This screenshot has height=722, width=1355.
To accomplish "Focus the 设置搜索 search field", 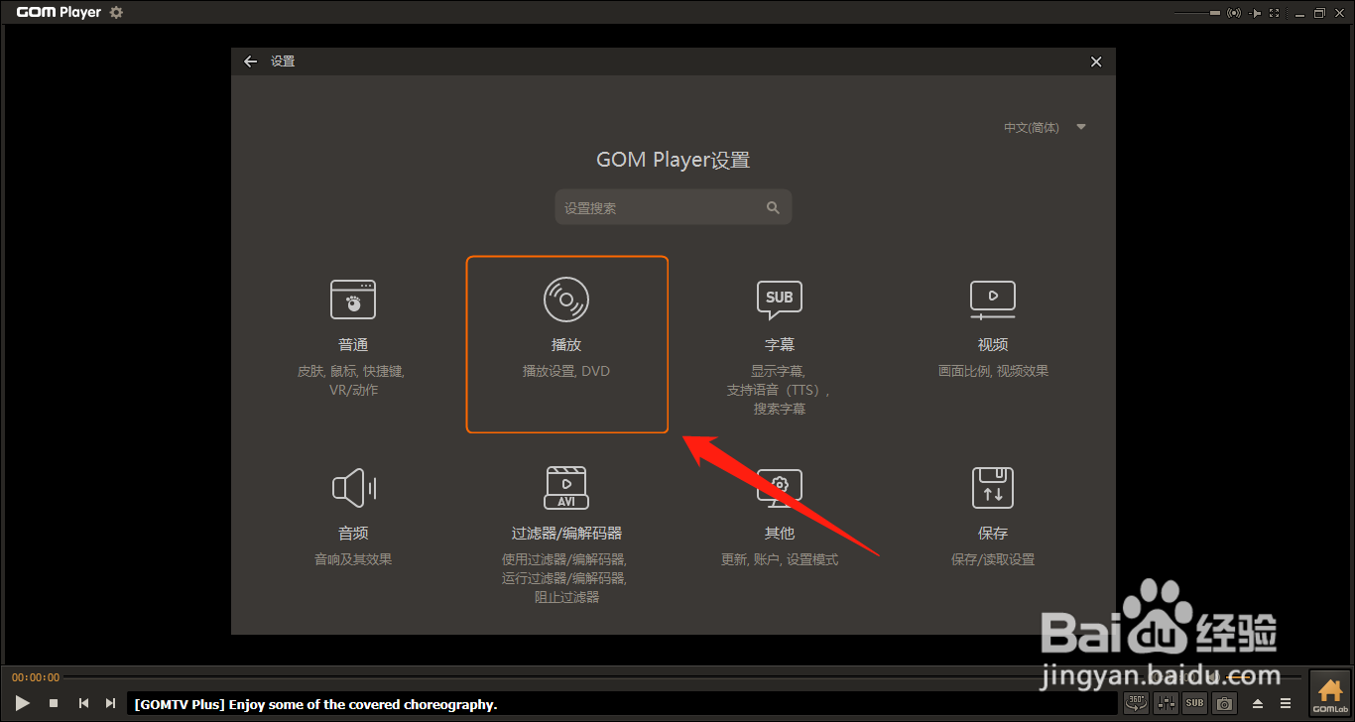I will click(x=674, y=208).
